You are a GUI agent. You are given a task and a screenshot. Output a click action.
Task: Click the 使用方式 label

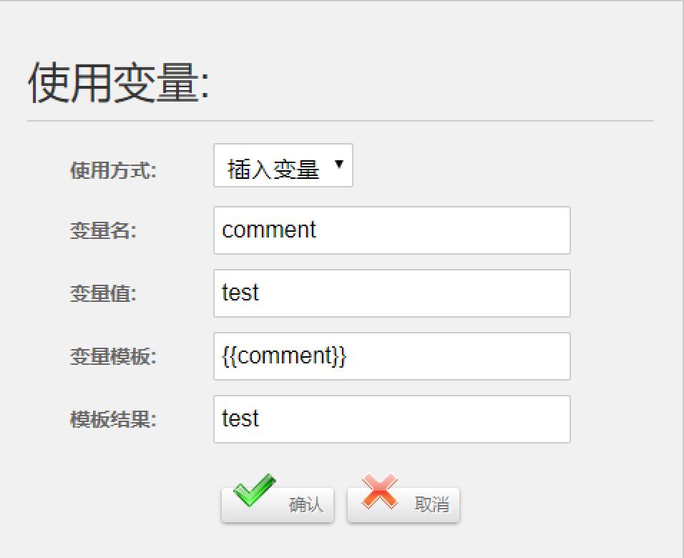[114, 170]
